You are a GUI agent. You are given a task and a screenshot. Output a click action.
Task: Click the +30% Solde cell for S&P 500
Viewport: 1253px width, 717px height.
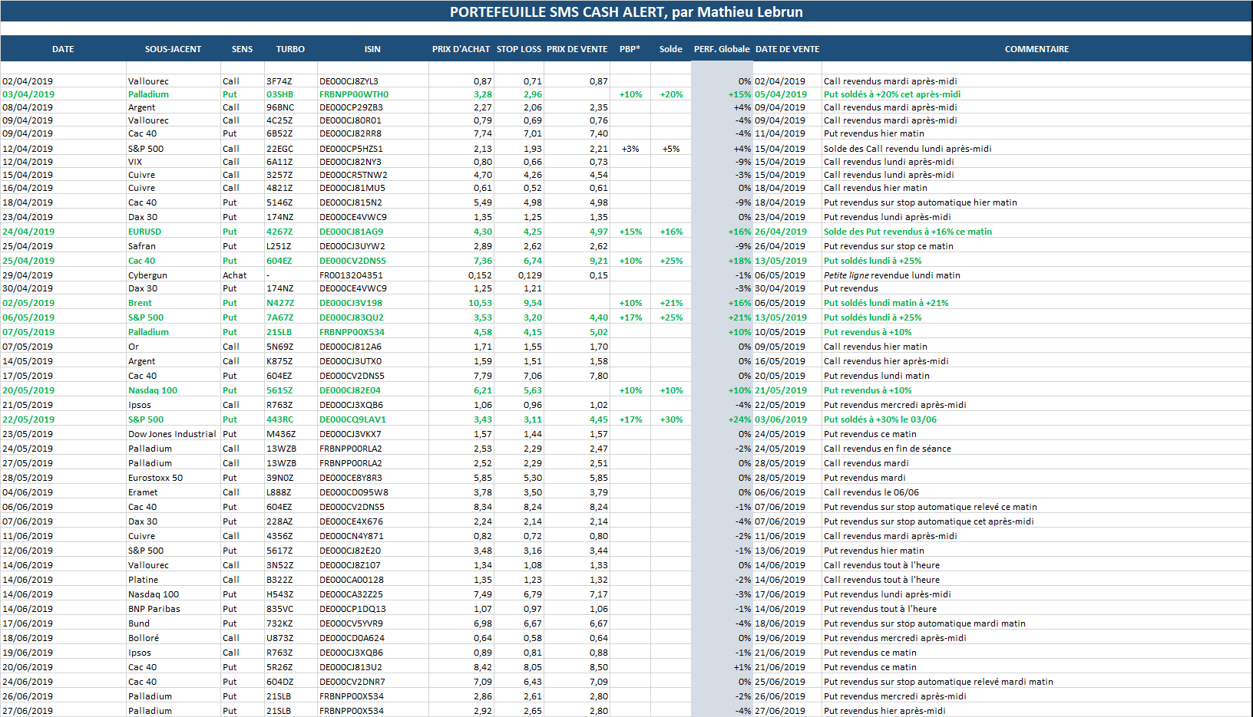click(671, 419)
